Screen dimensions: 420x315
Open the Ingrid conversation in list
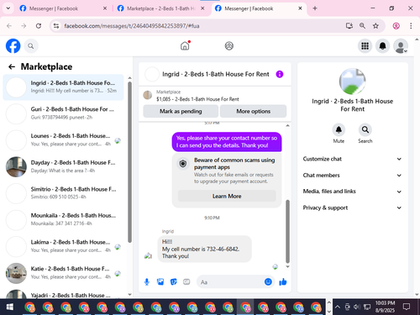pyautogui.click(x=63, y=87)
